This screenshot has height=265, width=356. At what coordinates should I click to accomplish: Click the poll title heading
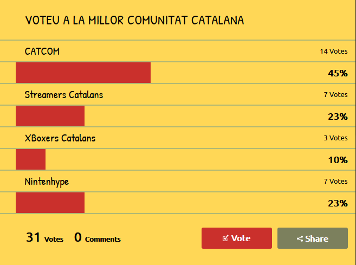[x=134, y=20]
